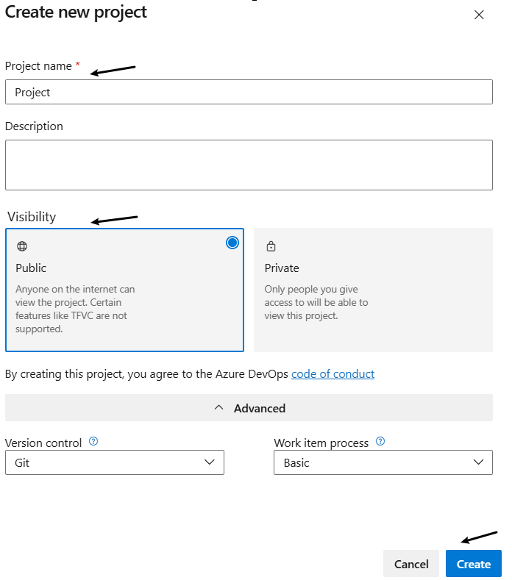Click the Advanced section header label
The width and height of the screenshot is (512, 580).
(x=260, y=408)
